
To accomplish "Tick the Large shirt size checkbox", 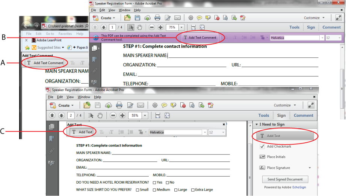I will click(176, 190).
